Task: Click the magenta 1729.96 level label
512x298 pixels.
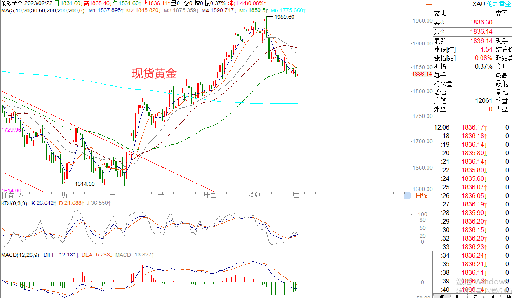Action: click(x=10, y=130)
